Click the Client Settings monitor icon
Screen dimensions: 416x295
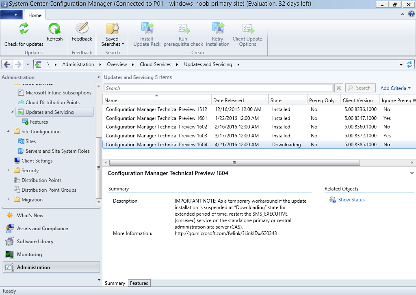click(x=17, y=160)
